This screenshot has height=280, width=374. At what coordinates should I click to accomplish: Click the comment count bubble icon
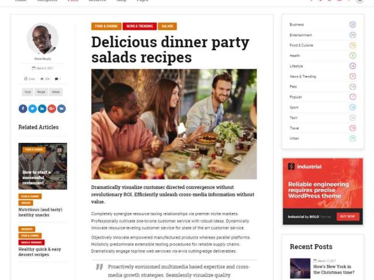point(56,79)
